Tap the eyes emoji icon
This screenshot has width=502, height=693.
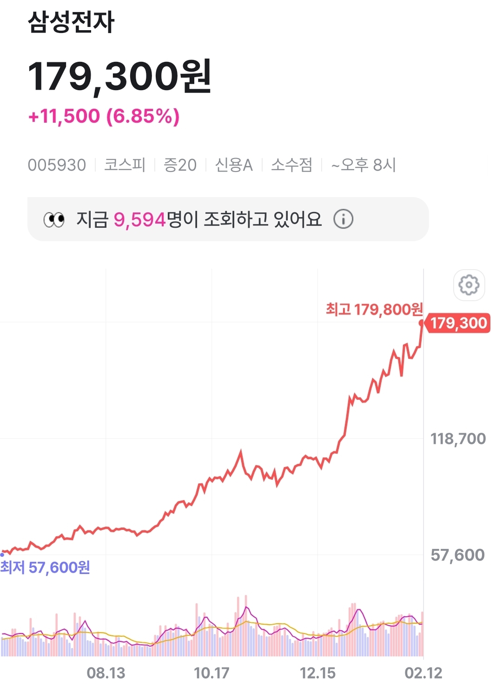pos(54,219)
